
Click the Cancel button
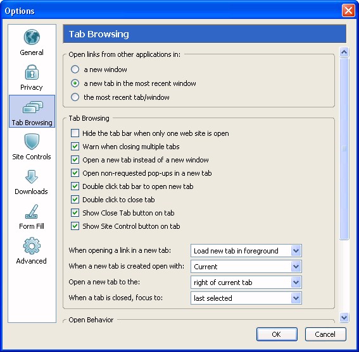click(325, 334)
